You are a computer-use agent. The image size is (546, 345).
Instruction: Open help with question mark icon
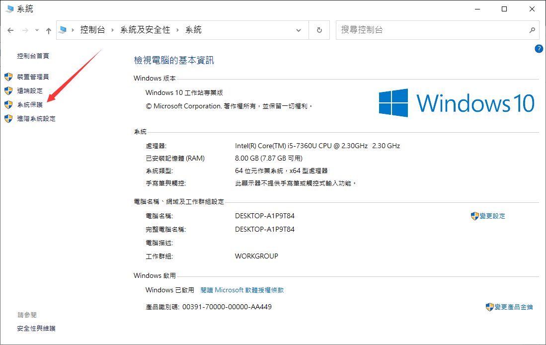click(539, 49)
